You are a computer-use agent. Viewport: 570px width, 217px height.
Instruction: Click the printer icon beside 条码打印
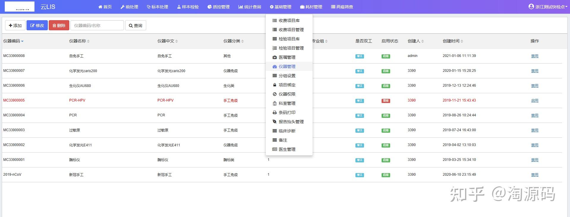click(x=275, y=113)
